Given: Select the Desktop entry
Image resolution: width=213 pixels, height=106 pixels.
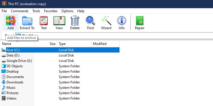Looking at the screenshot, I should click(x=12, y=72).
